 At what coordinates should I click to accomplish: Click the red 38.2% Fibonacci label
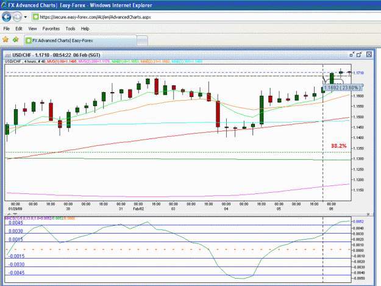tap(338, 146)
